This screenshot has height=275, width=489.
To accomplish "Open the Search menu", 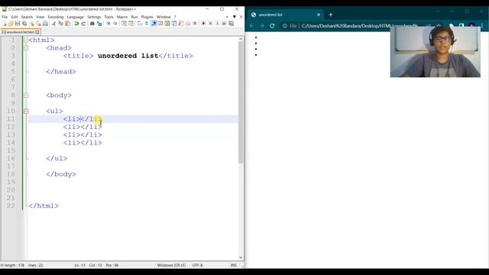I will point(27,17).
